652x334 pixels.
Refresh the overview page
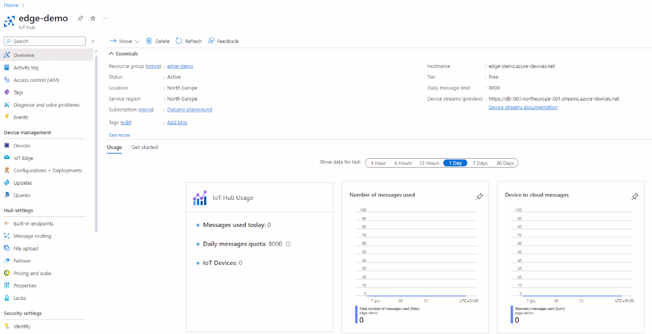pyautogui.click(x=189, y=41)
